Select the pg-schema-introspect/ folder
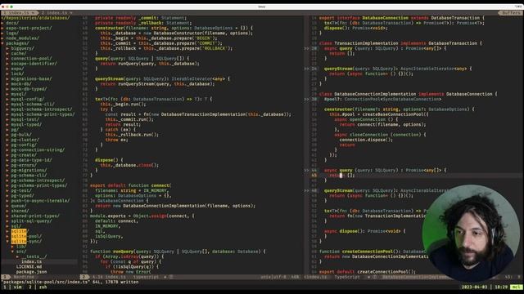524x294 pixels. click(38, 180)
